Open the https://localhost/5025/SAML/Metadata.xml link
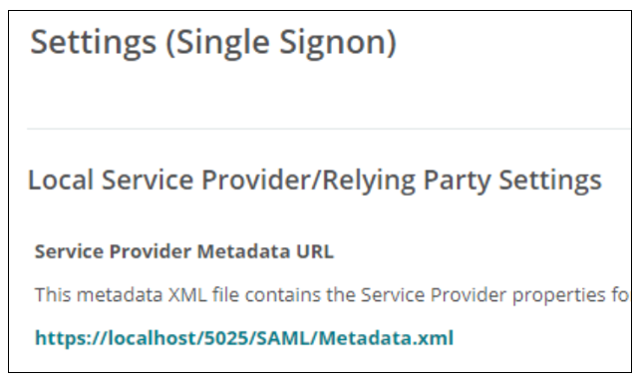Image resolution: width=639 pixels, height=382 pixels. click(244, 338)
